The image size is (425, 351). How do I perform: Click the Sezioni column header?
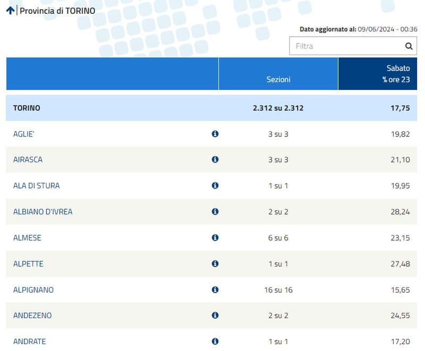point(278,79)
